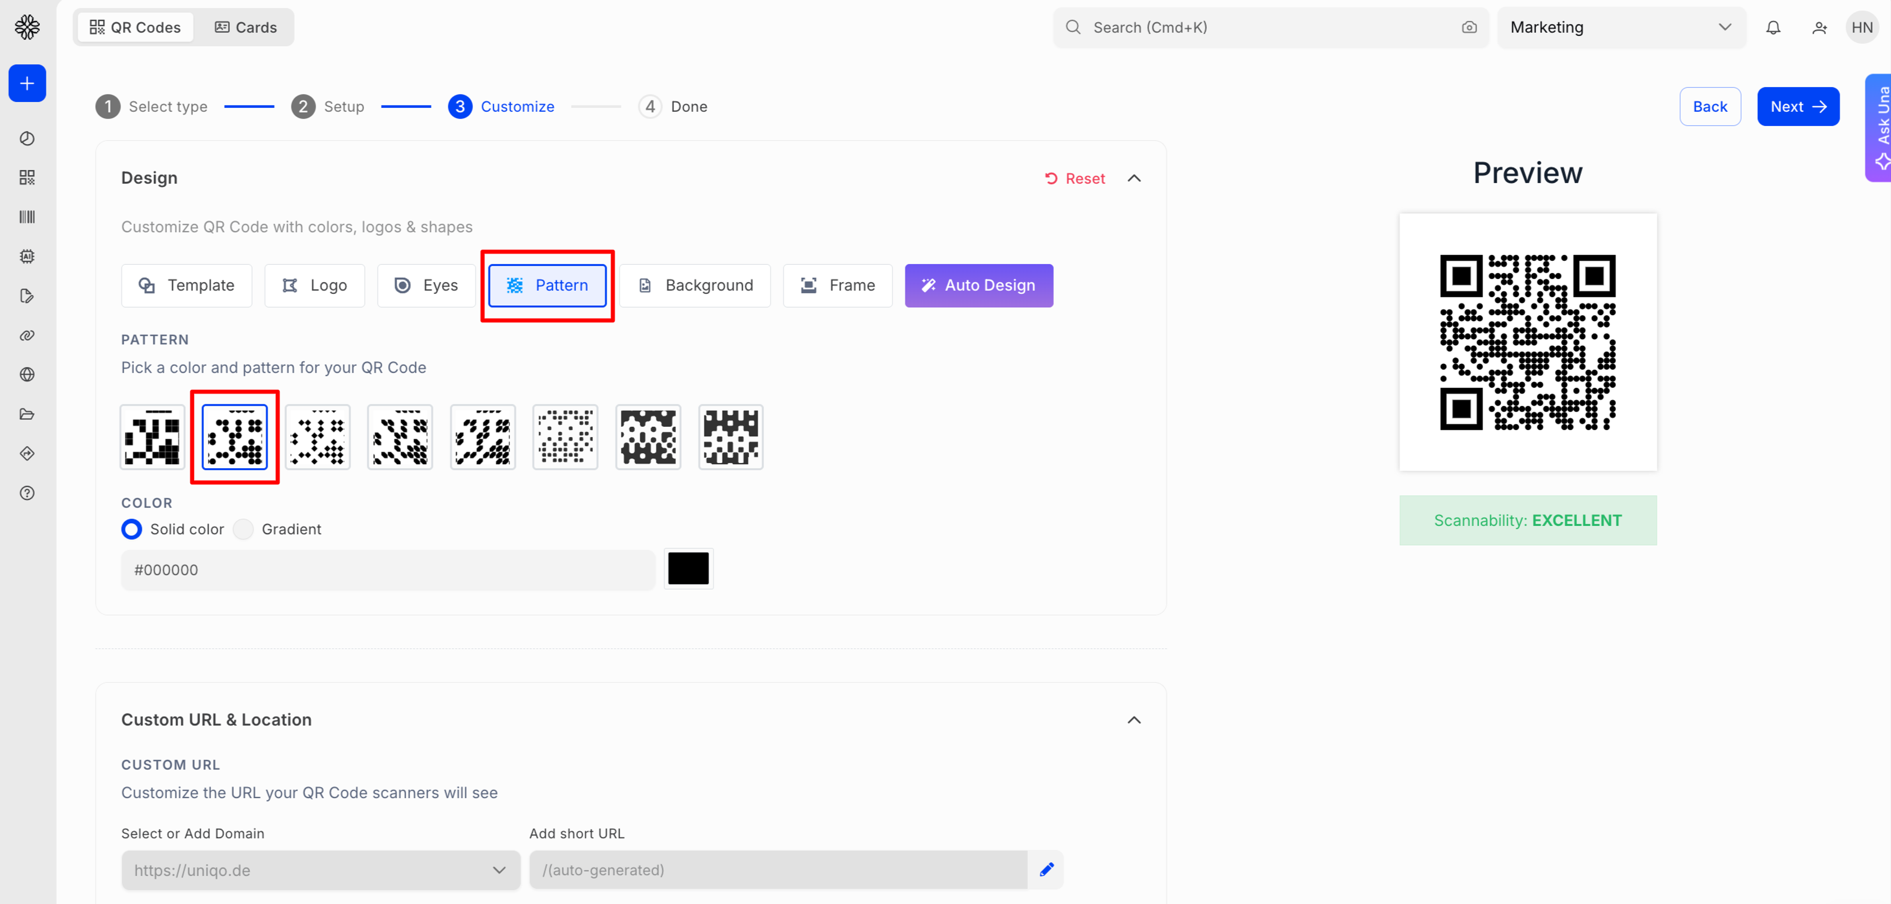Select the Pattern design tab
1891x904 pixels.
pos(548,286)
